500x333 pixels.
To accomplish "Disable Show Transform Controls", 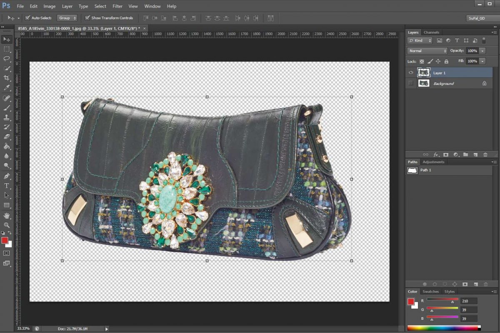I will tap(87, 18).
